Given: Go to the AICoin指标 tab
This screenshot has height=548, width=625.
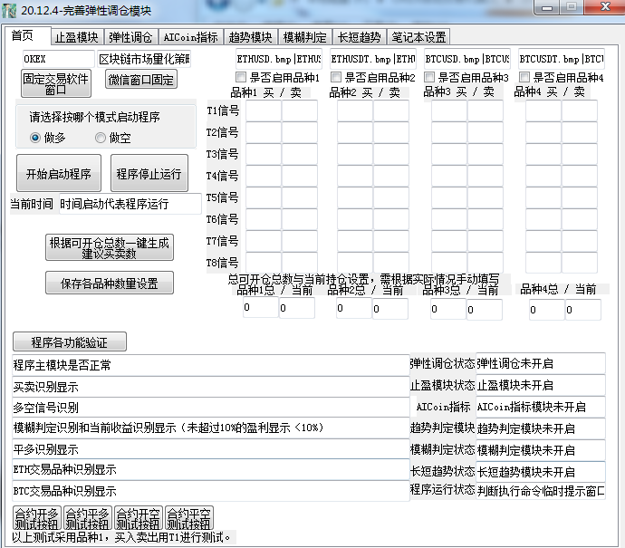Looking at the screenshot, I should pyautogui.click(x=189, y=37).
